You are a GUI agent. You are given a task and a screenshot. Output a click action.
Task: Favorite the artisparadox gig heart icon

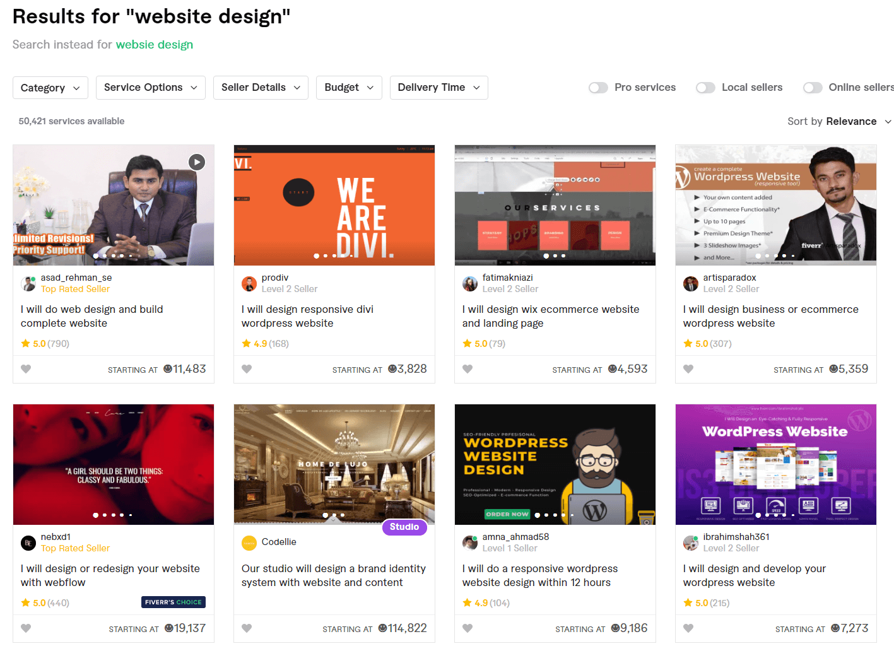pyautogui.click(x=688, y=369)
